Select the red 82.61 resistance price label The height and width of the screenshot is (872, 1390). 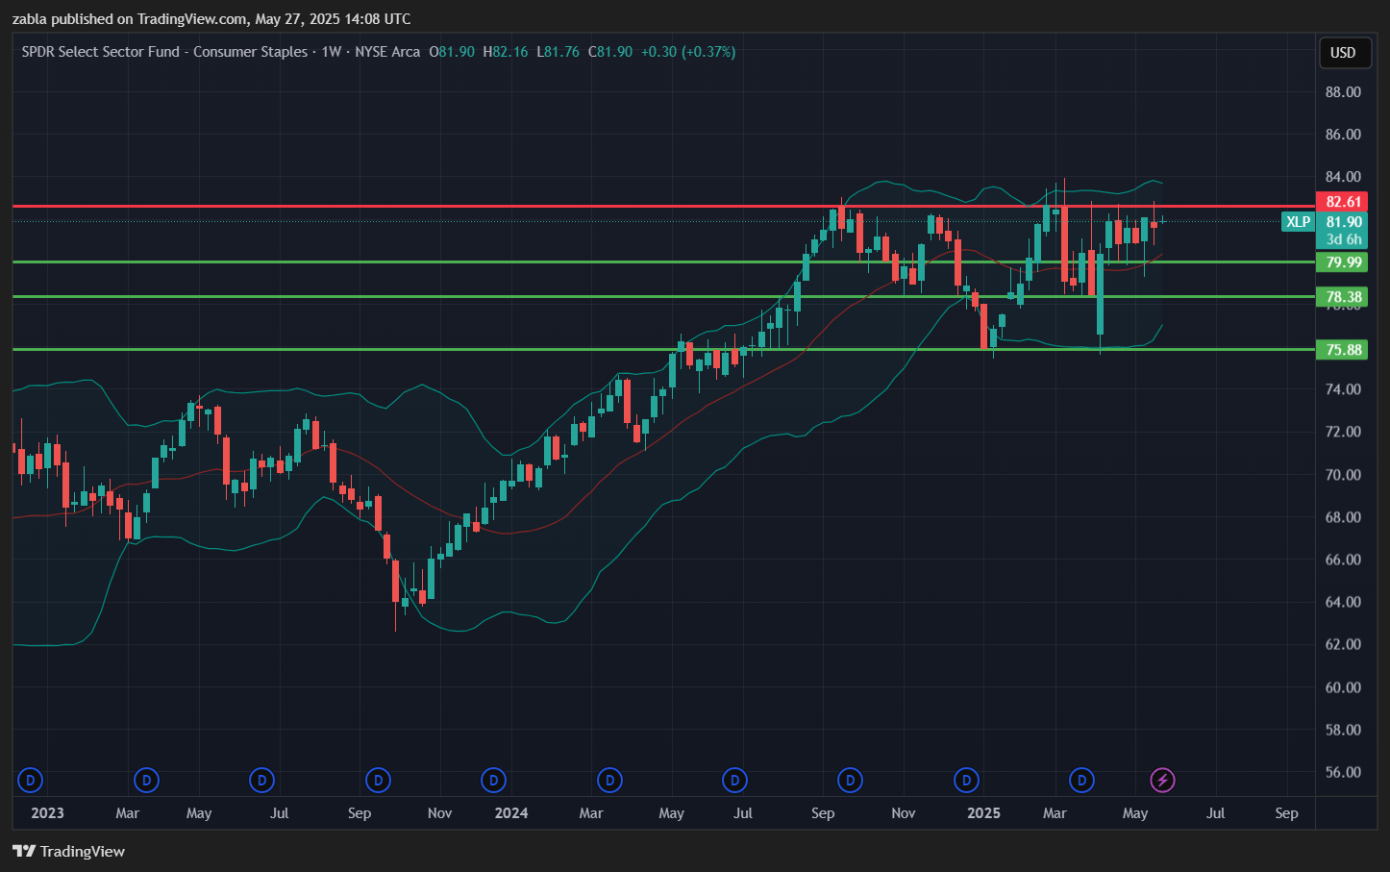[1343, 202]
